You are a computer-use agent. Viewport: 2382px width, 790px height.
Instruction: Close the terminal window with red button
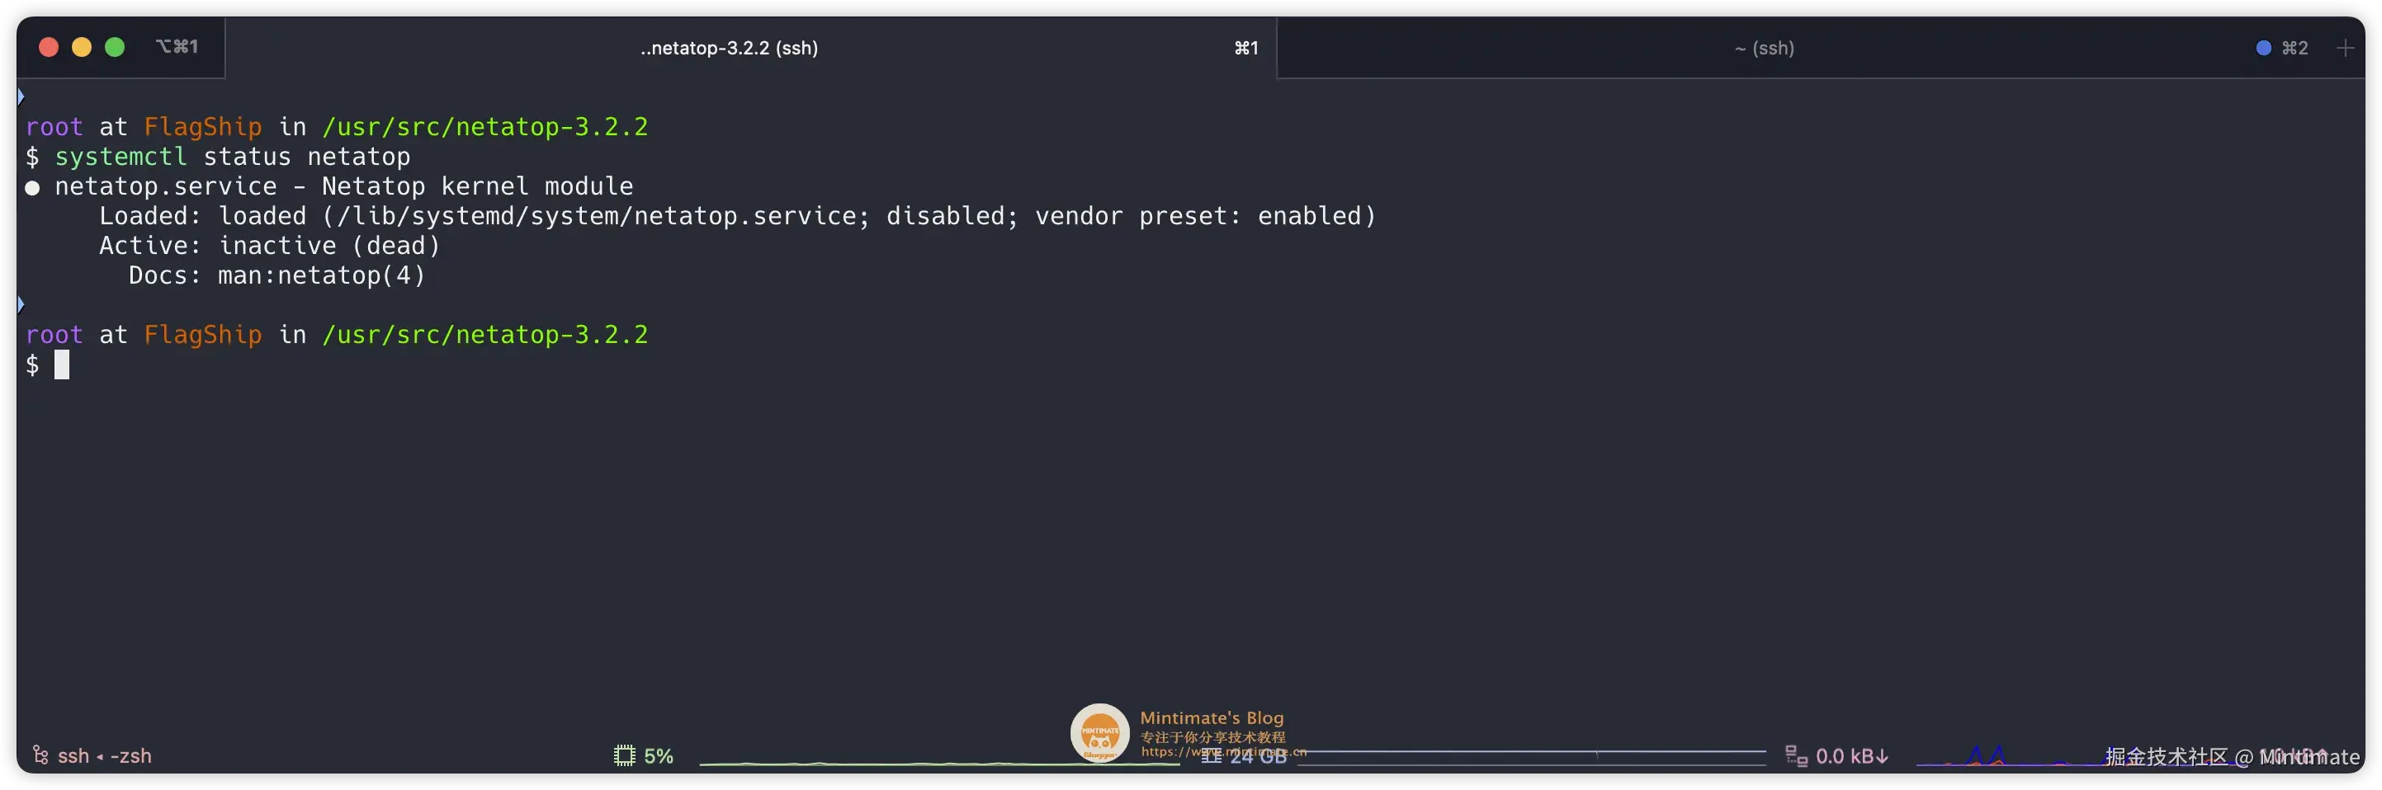coord(49,47)
